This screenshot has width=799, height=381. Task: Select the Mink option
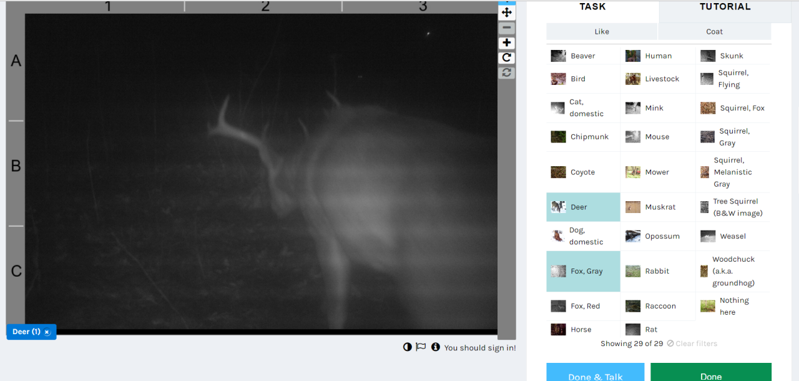(659, 108)
